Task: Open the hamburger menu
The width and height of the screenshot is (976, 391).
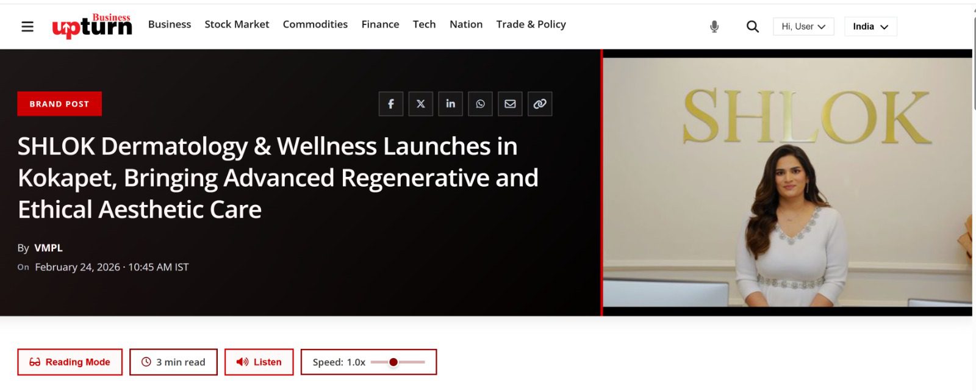Action: (27, 26)
